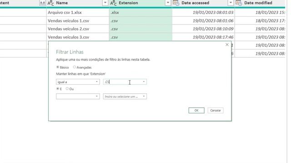
Task: Click the cell 'Vendas veículos 1.csv'
Action: click(x=78, y=21)
